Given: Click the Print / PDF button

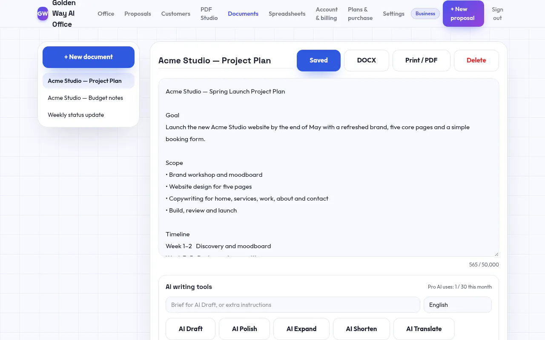Looking at the screenshot, I should click(421, 60).
